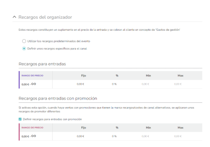210x147 pixels.
Task: Edit Max value in Recargos para entradas table
Action: (x=178, y=84)
